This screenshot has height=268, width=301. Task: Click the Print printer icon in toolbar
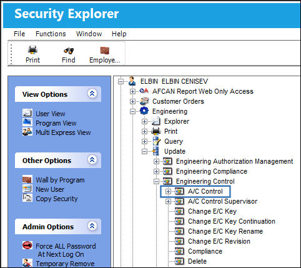click(x=32, y=50)
